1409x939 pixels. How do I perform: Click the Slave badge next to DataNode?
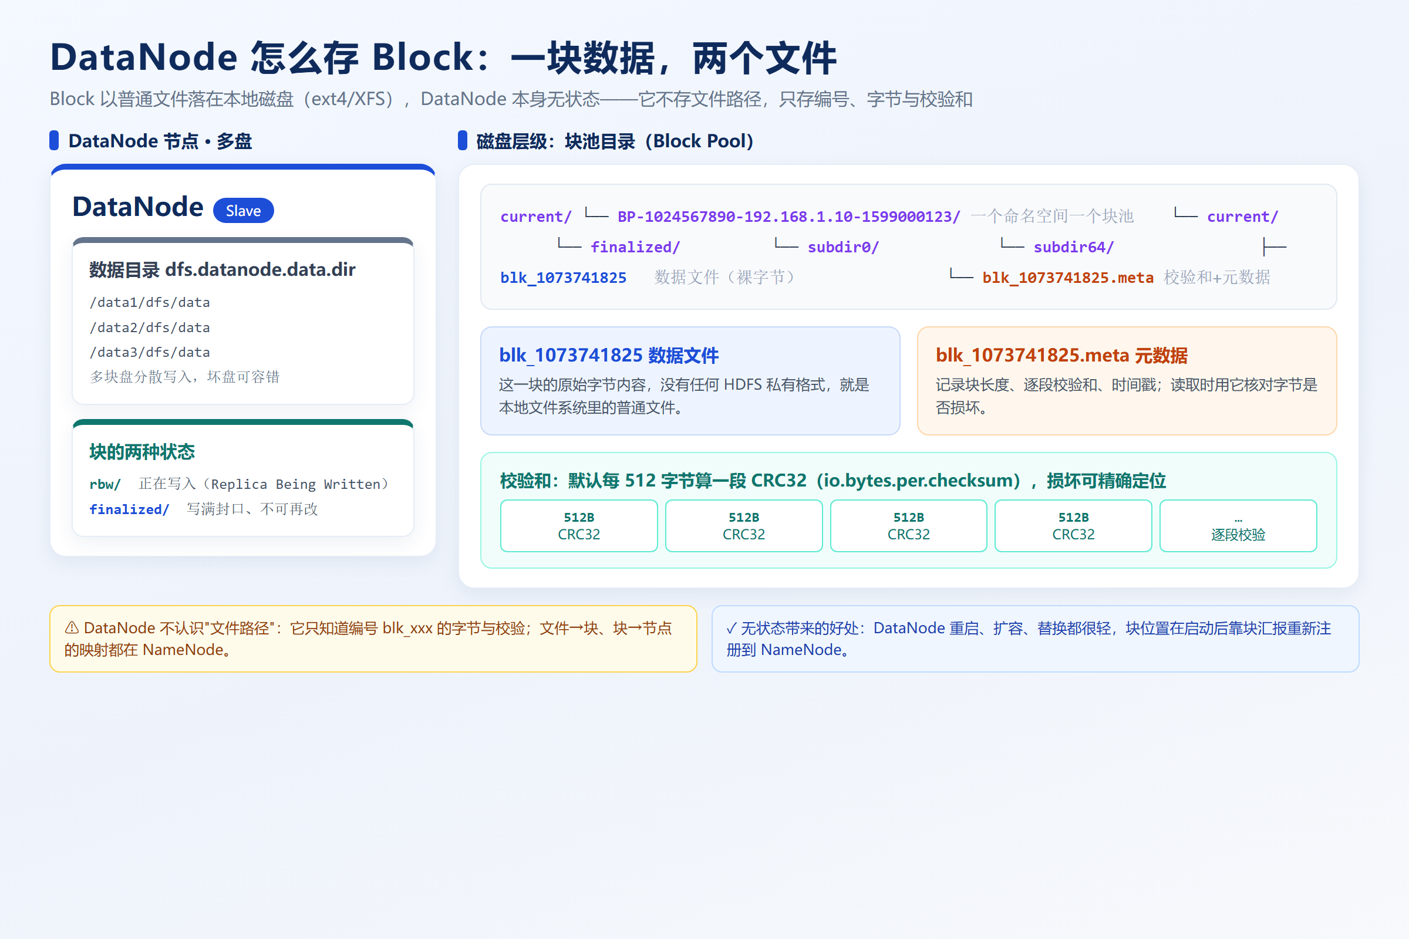[243, 211]
